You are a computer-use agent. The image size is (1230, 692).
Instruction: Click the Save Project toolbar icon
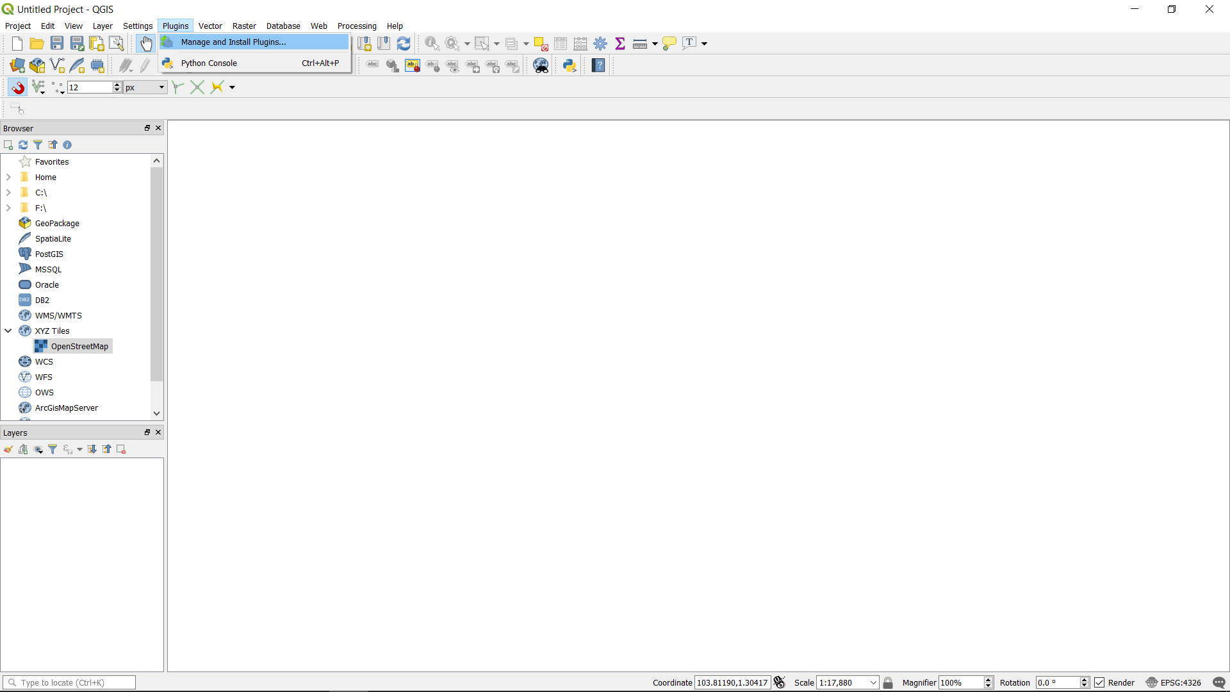coord(57,44)
